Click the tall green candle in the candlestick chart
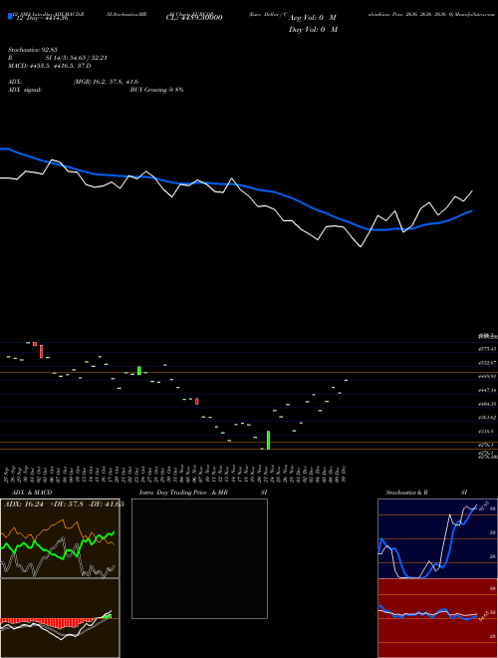Image resolution: width=498 pixels, height=658 pixels. pos(268,440)
